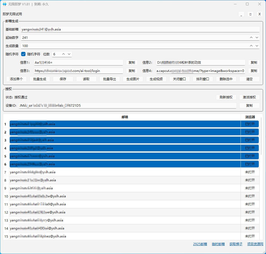Copy 信息1 using its 复制 button

(x=132, y=63)
